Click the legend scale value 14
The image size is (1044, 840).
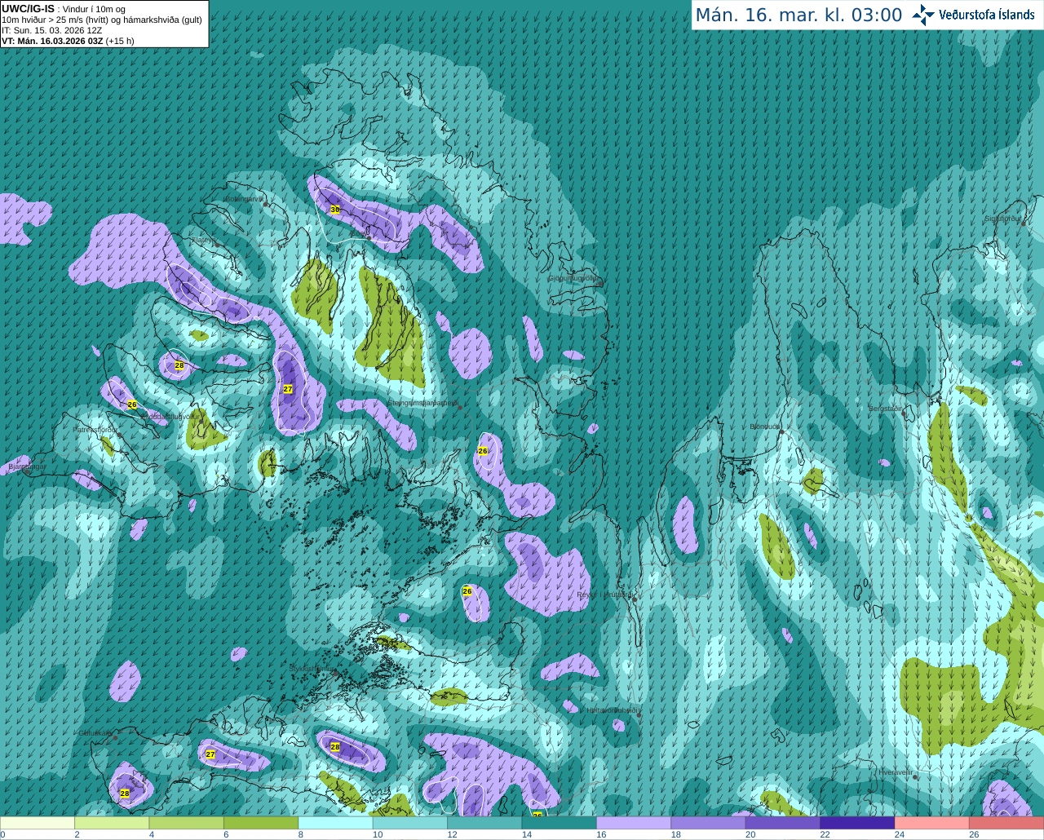(x=526, y=835)
